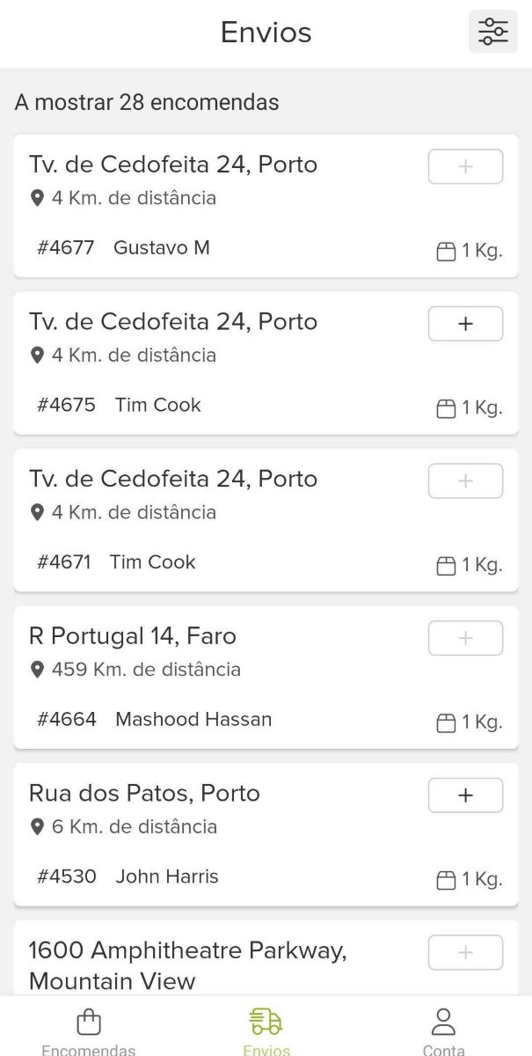532x1056 pixels.
Task: Tap location pin on order #4677
Action: pyautogui.click(x=37, y=198)
